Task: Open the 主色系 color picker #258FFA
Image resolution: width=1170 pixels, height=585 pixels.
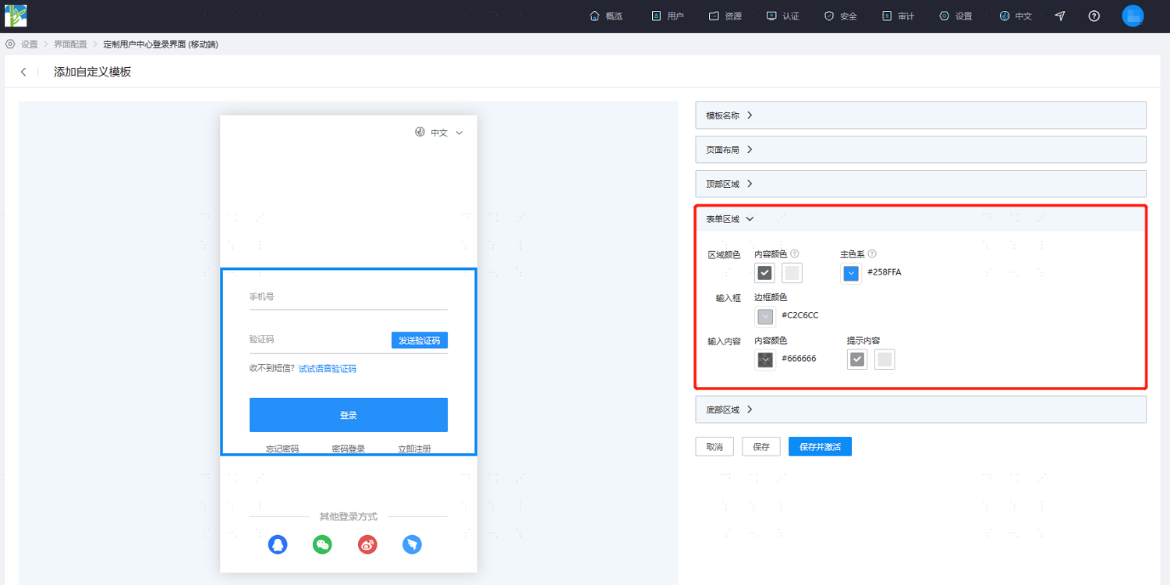Action: pos(851,273)
